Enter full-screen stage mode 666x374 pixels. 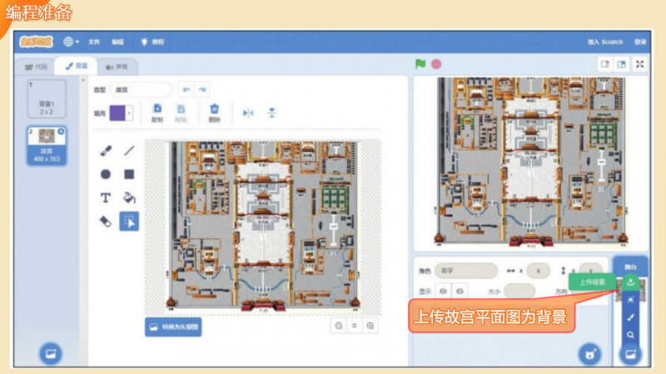[639, 65]
